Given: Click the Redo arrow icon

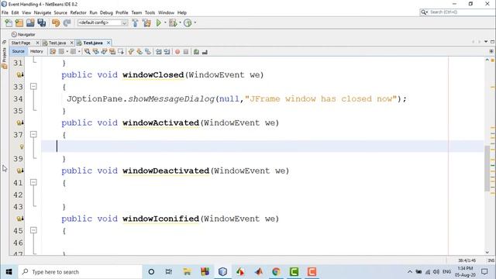Looking at the screenshot, I should tap(67, 22).
